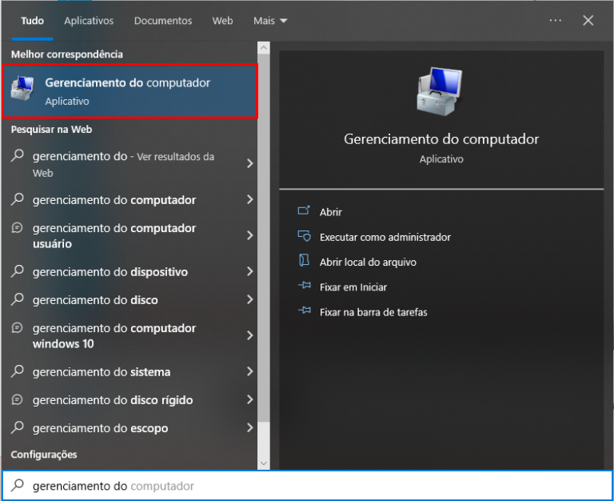Click the pin icon beside Fixar na barra de tarefas
Screen dimensions: 614x501
coord(304,312)
